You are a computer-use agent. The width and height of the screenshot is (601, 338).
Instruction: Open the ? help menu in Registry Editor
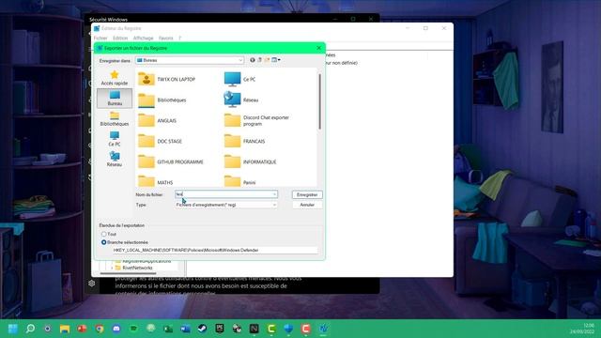point(179,38)
